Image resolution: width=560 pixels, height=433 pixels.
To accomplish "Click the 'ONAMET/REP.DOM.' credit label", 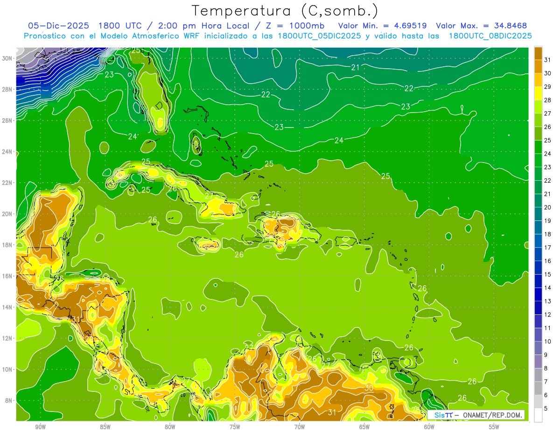I will point(492,415).
